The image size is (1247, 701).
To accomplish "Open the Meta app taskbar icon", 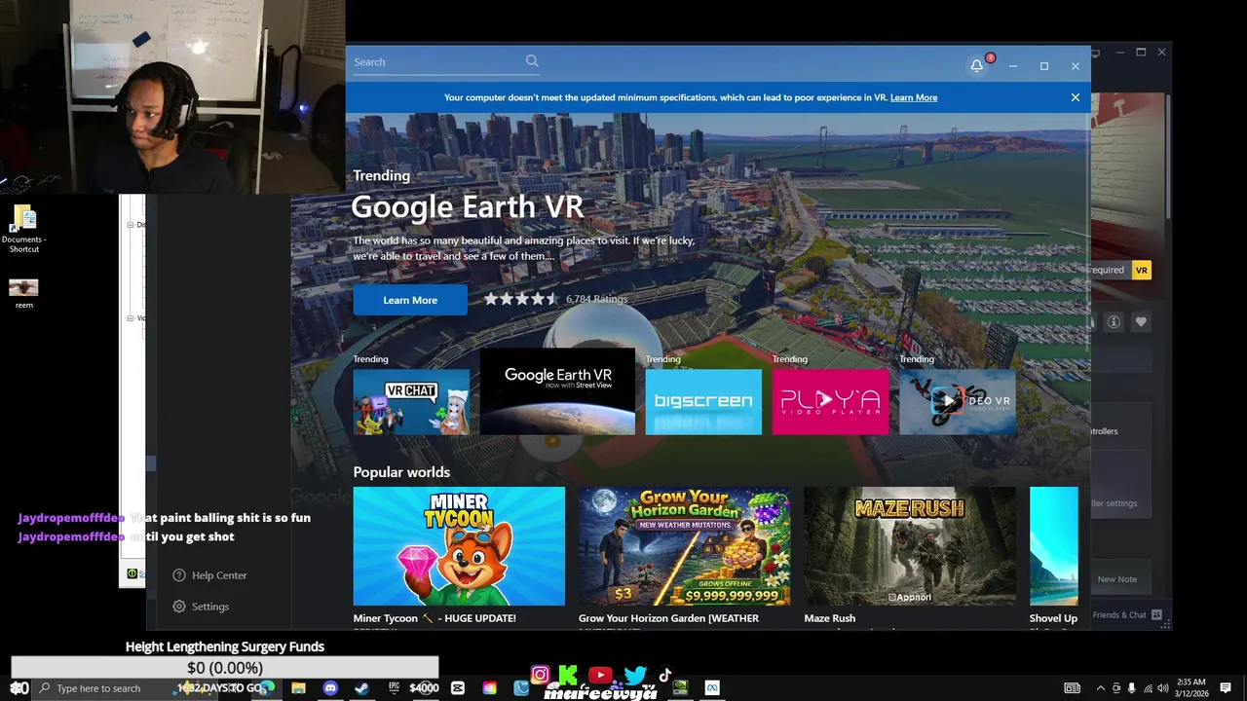I will [712, 688].
